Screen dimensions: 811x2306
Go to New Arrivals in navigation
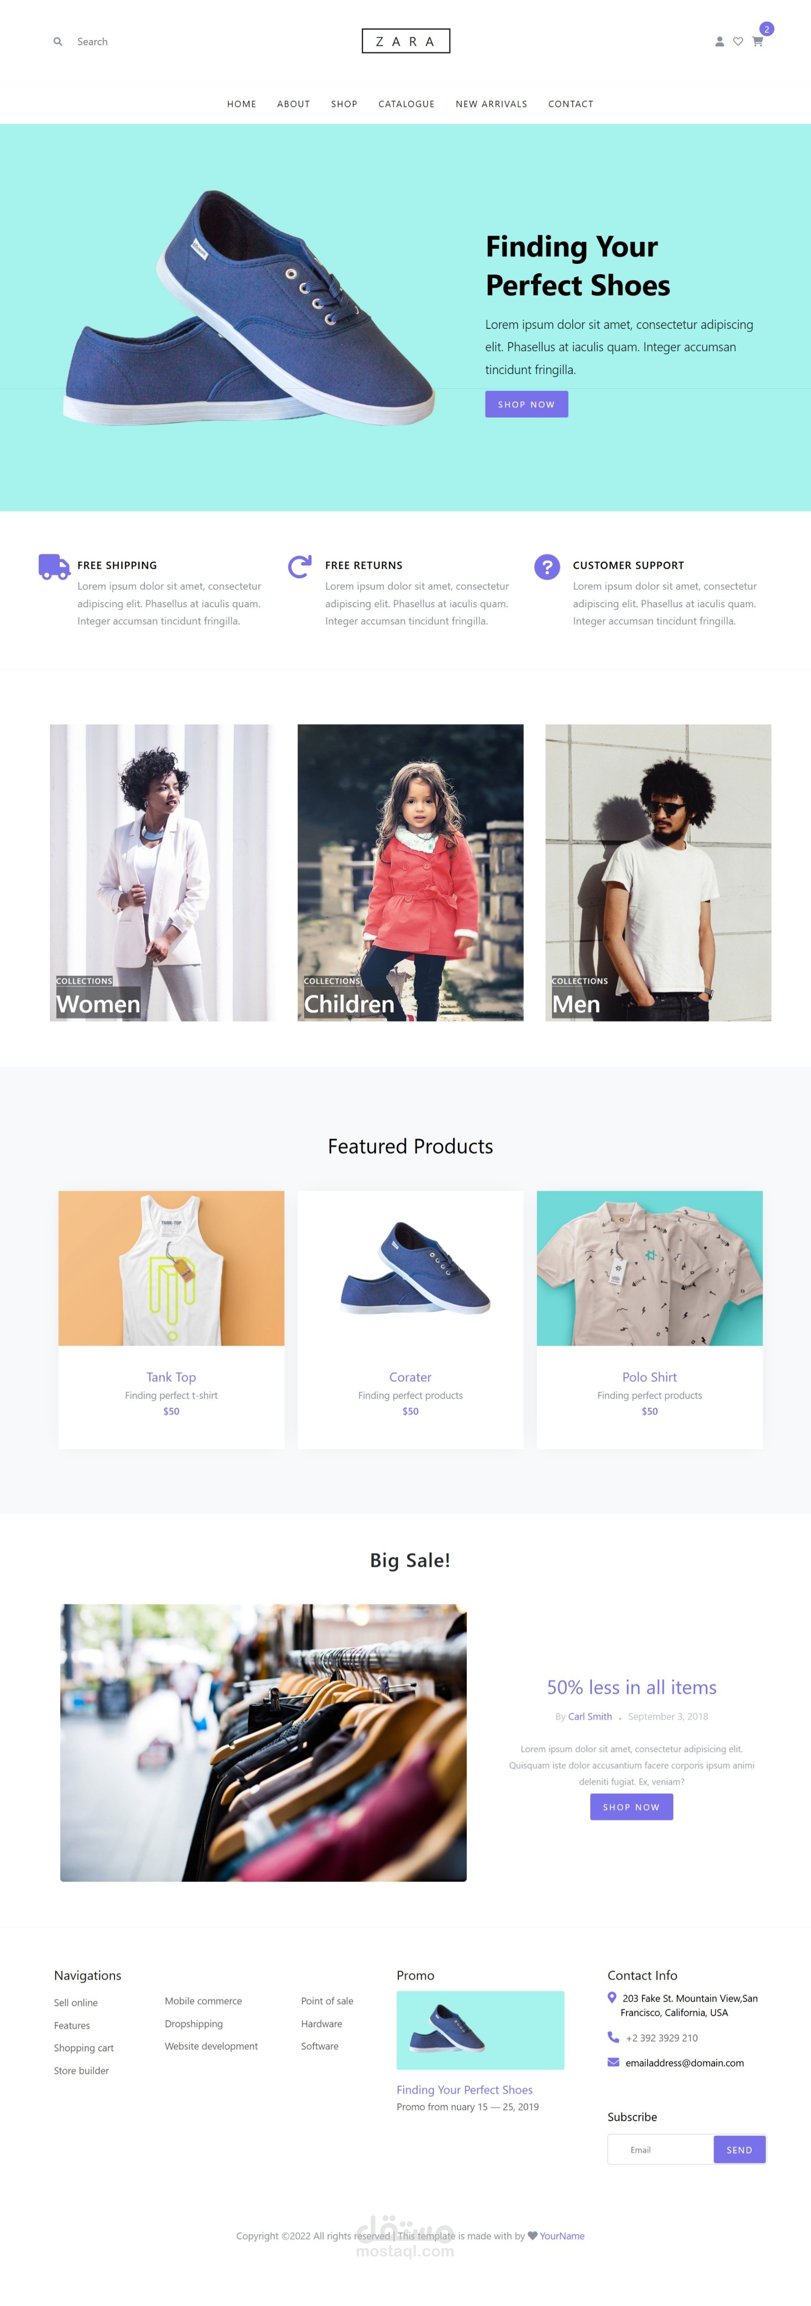click(491, 104)
